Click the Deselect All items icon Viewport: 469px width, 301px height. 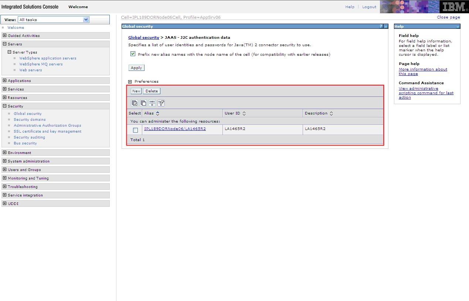click(x=143, y=103)
